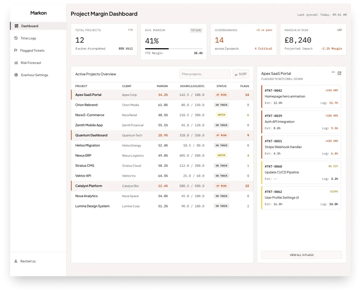This screenshot has height=293, width=361.
Task: Select the Lumina Design System project name
Action: [92, 206]
